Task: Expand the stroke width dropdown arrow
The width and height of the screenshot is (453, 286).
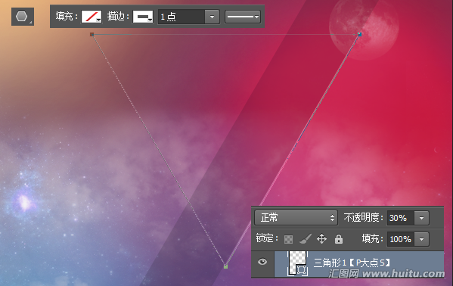Action: 212,17
